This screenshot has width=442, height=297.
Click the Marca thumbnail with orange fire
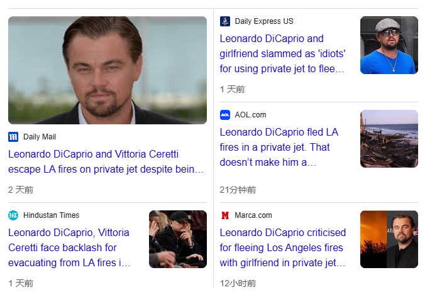point(389,239)
